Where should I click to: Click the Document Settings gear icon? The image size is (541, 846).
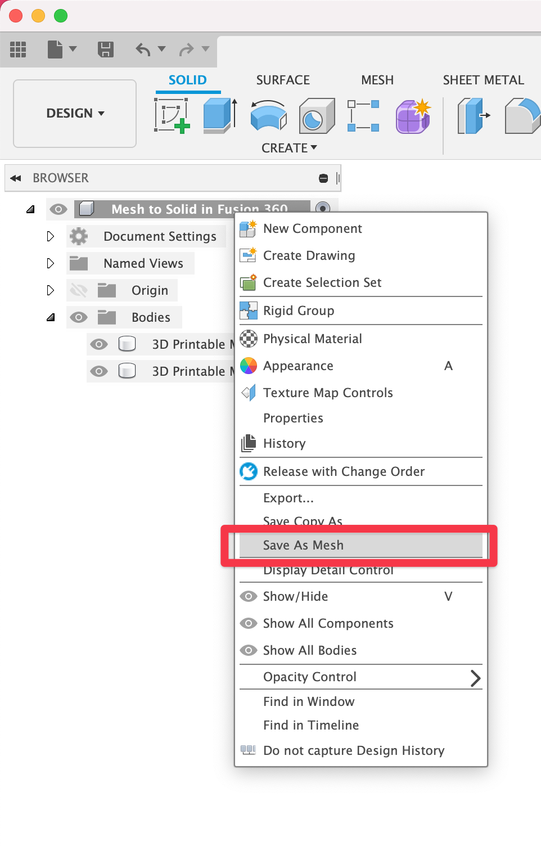pos(79,236)
